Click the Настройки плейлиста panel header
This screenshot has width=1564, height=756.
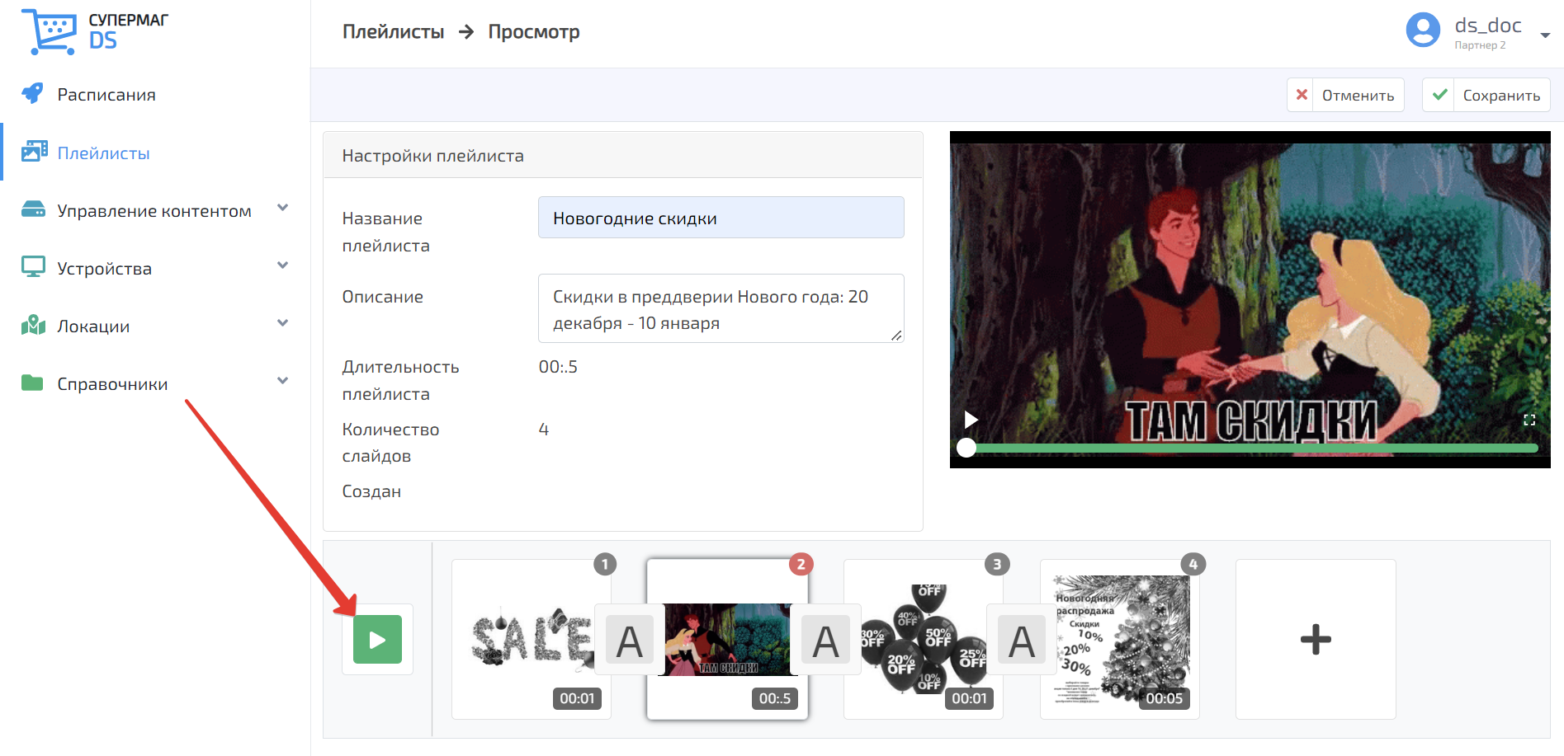623,155
